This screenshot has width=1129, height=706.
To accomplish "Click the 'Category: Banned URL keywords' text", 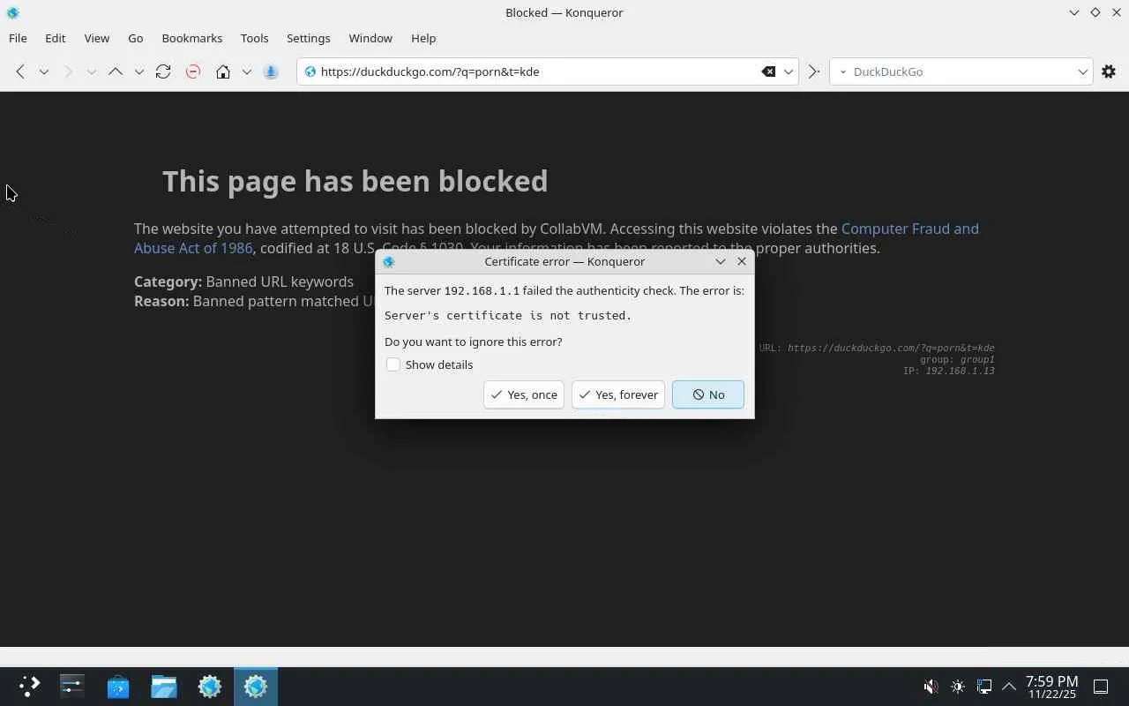I will click(243, 282).
